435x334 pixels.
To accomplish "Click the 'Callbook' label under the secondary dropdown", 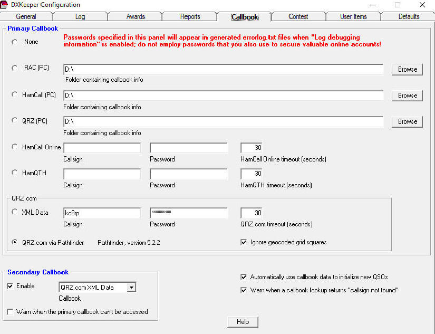I will (70, 299).
